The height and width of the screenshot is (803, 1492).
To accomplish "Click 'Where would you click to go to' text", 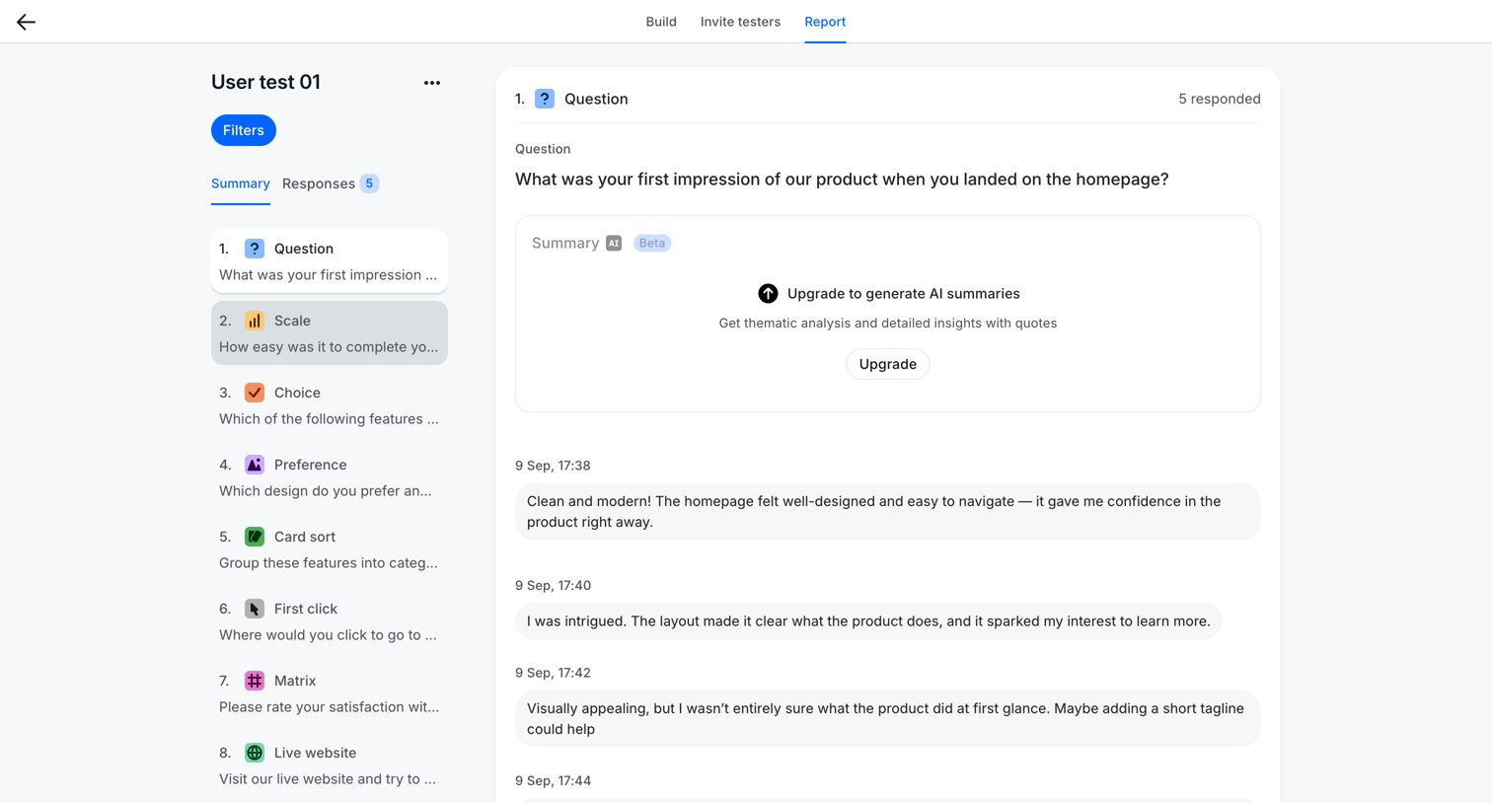I will click(328, 635).
